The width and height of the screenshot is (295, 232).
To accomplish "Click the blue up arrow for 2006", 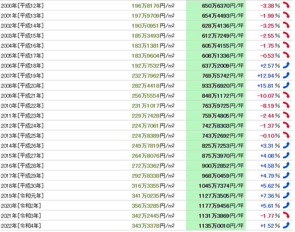I will [x=286, y=66].
